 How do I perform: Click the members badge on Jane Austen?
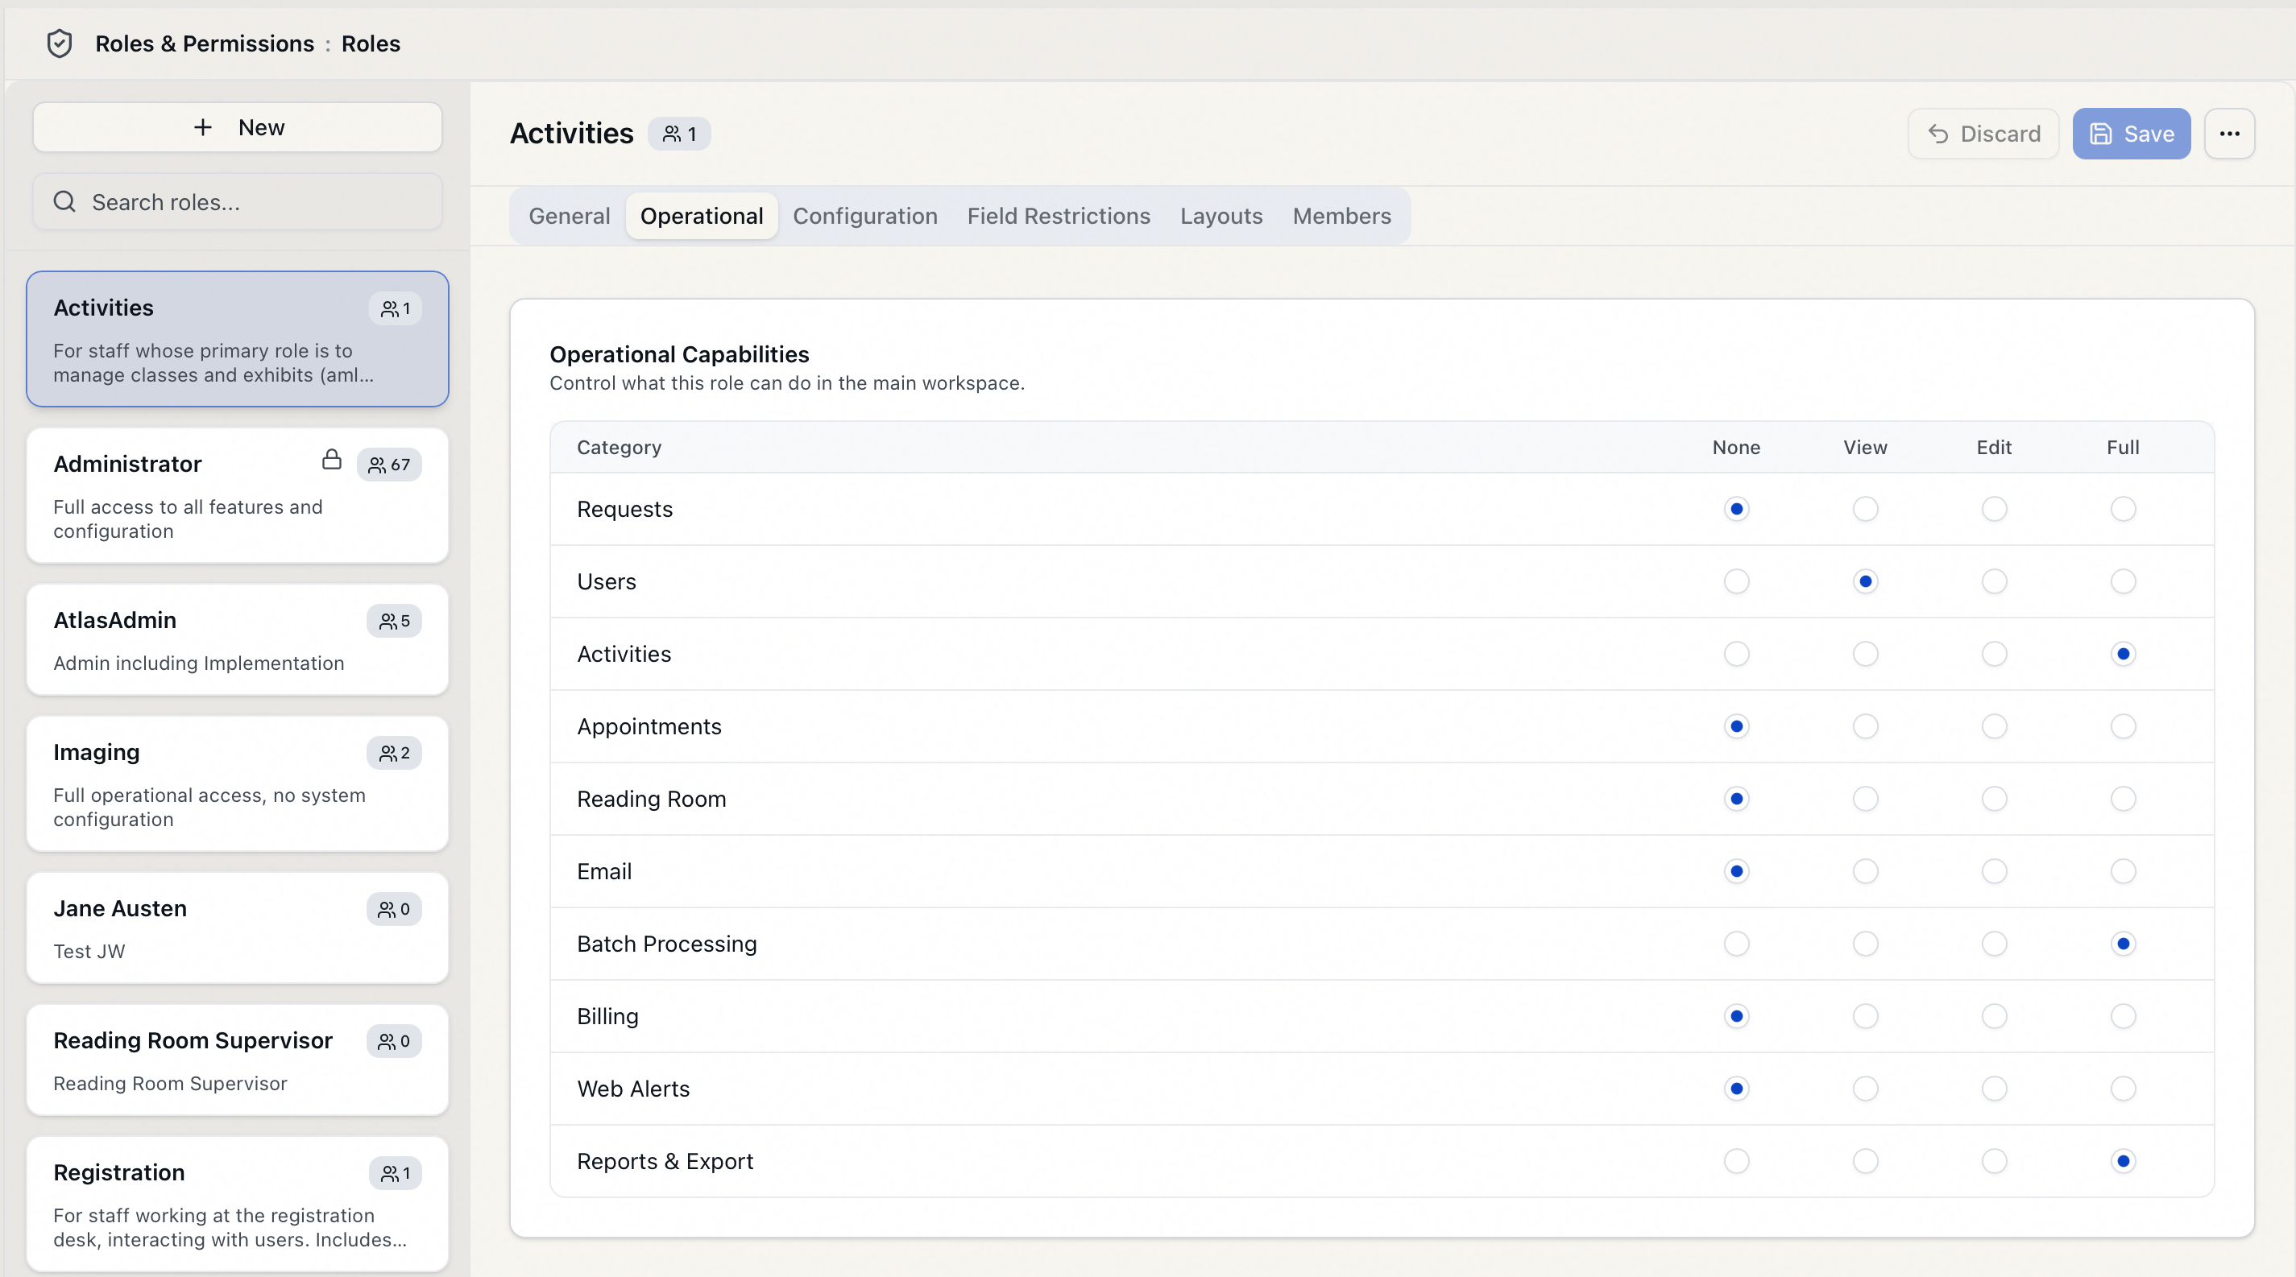(394, 909)
